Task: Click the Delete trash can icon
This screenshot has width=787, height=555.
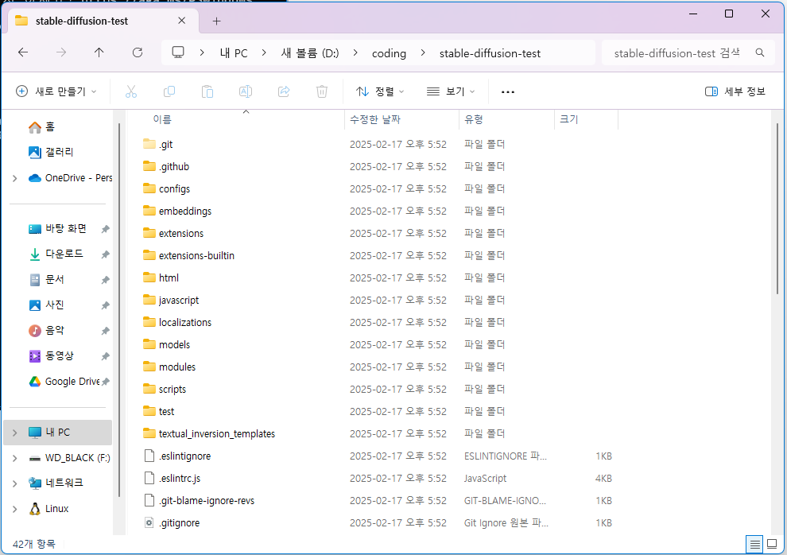Action: pos(322,91)
